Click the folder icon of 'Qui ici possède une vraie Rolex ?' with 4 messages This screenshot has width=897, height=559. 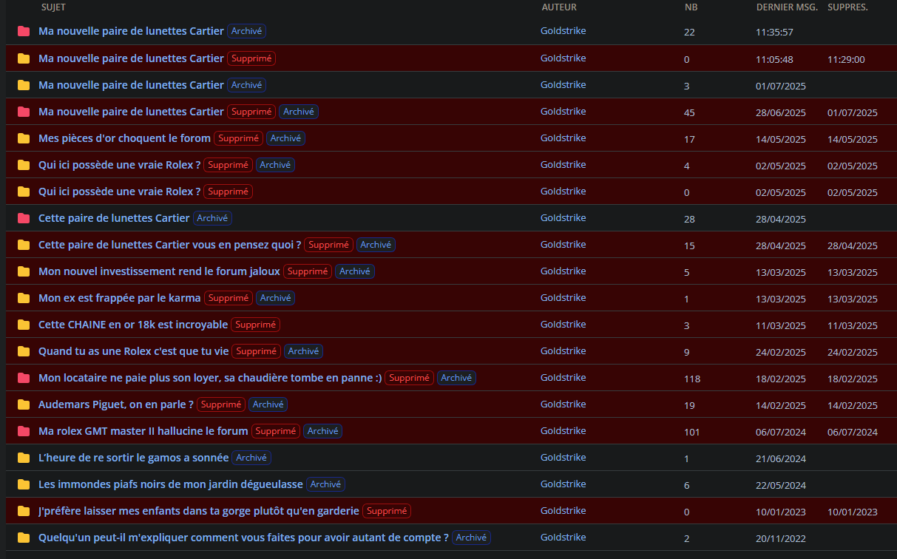click(x=24, y=165)
